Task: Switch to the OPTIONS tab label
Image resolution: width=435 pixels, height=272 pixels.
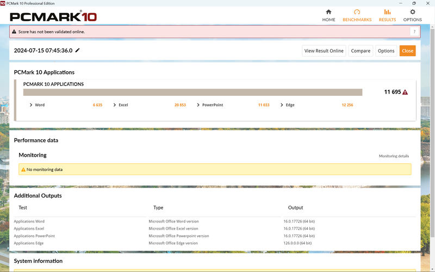Action: coord(413,20)
